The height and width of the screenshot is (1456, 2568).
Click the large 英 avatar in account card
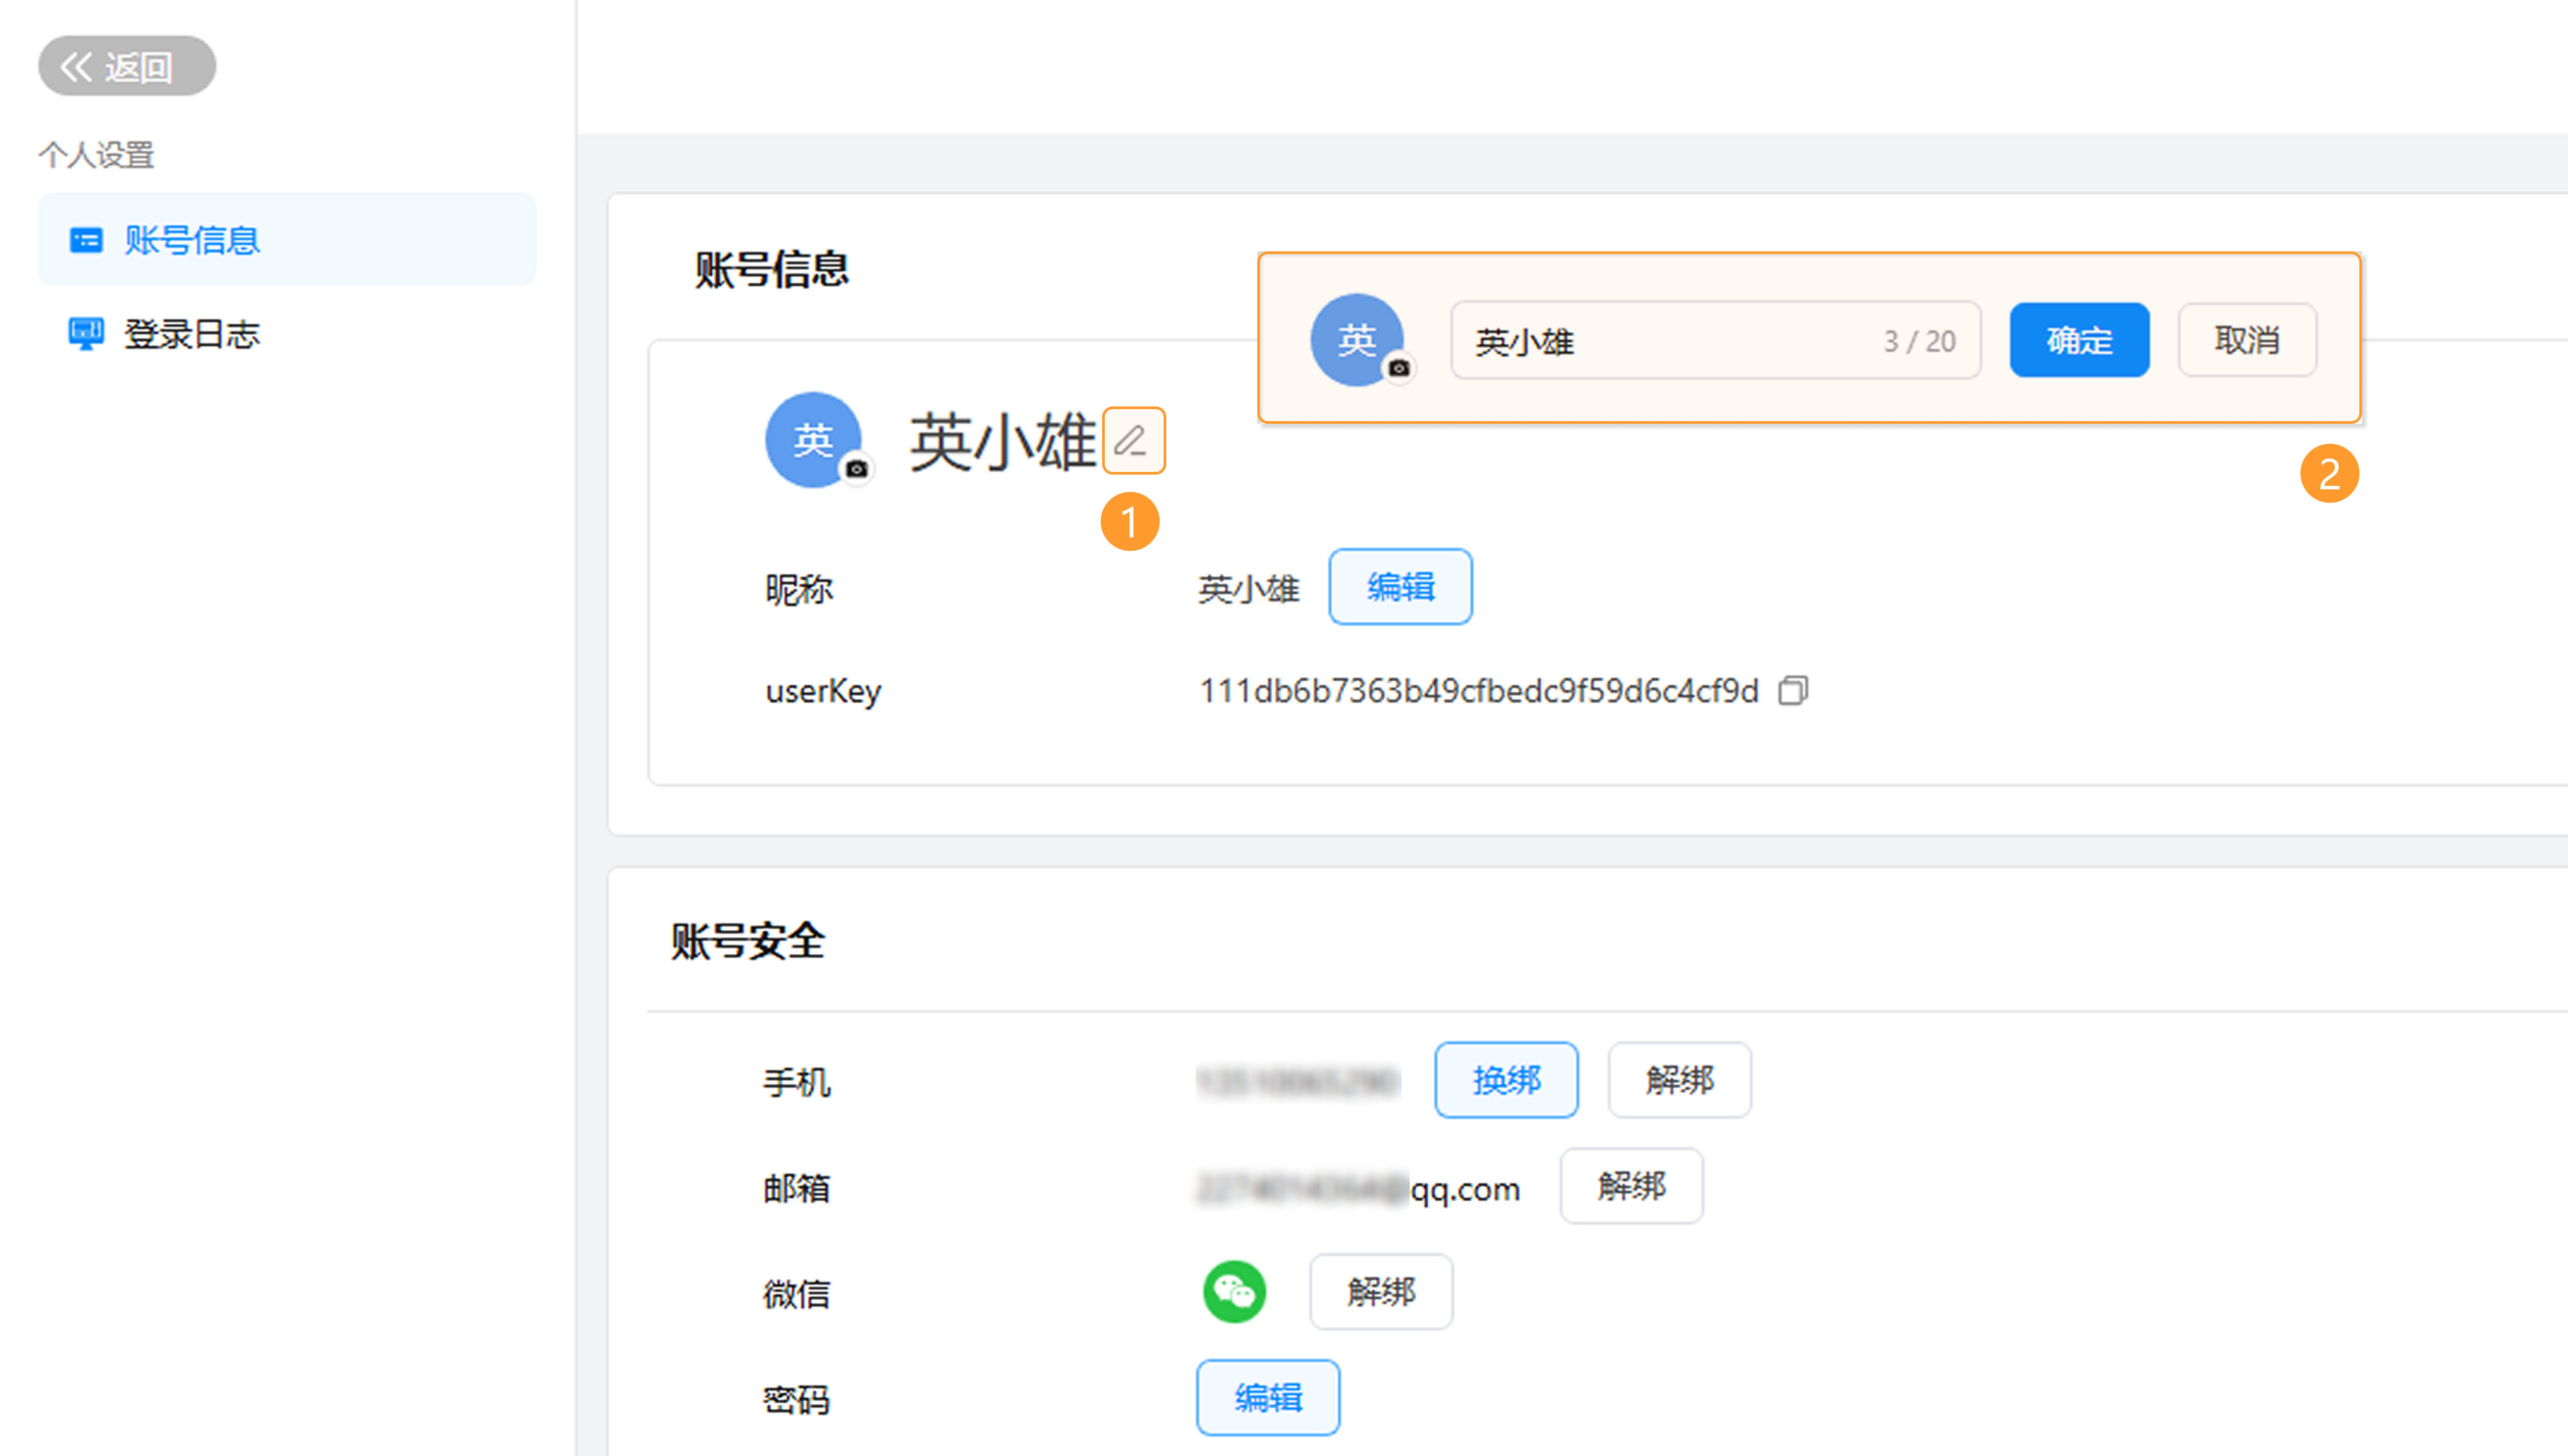tap(813, 440)
